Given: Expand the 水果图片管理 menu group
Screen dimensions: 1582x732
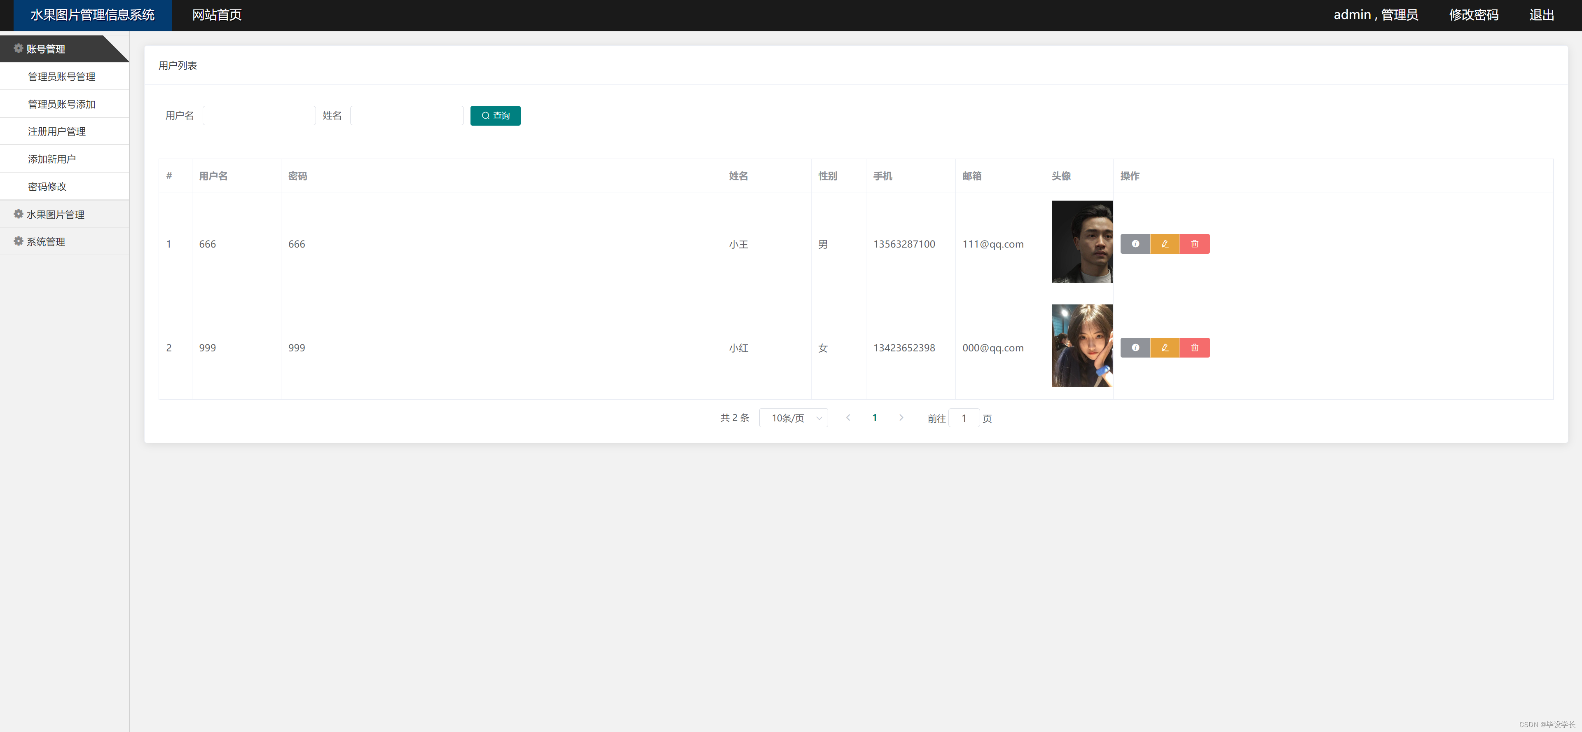Looking at the screenshot, I should click(x=55, y=214).
